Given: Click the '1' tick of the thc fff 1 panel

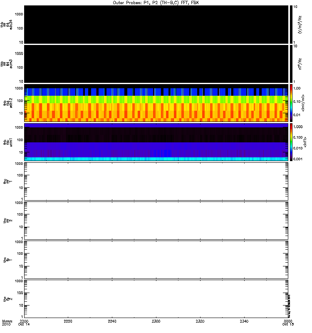Looking at the screenshot, I should coord(22,199).
